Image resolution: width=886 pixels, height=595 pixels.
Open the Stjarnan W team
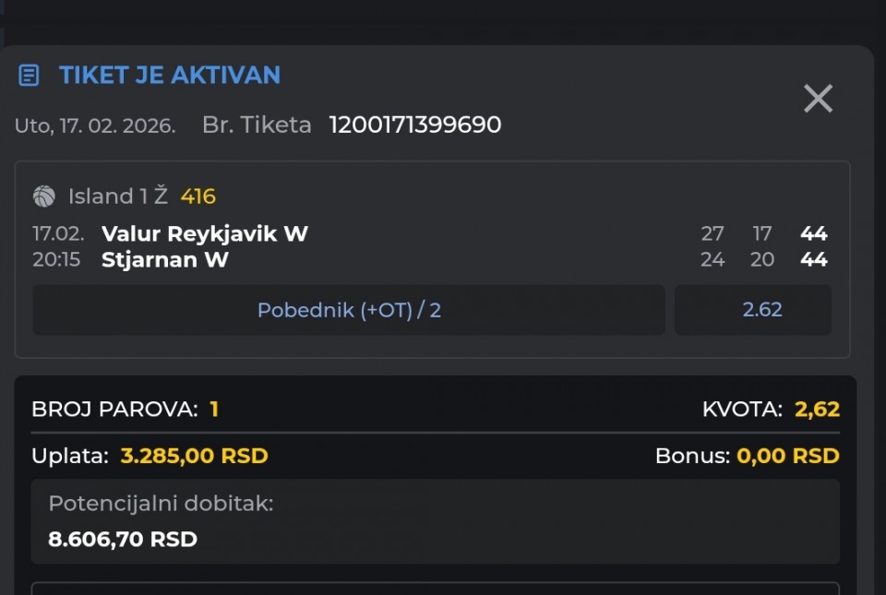point(165,260)
